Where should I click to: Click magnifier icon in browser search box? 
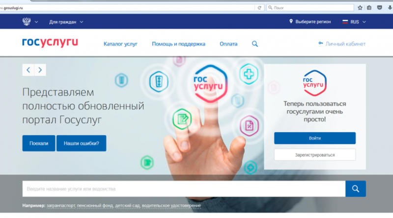point(270,8)
